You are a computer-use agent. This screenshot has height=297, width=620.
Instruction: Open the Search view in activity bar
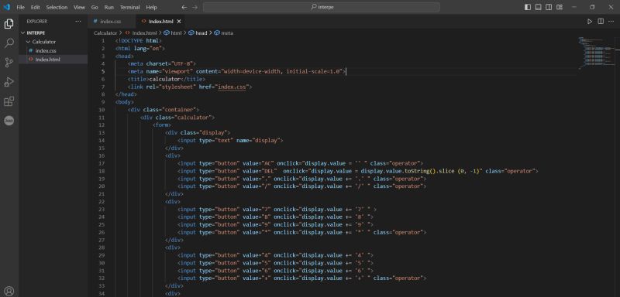pos(9,43)
